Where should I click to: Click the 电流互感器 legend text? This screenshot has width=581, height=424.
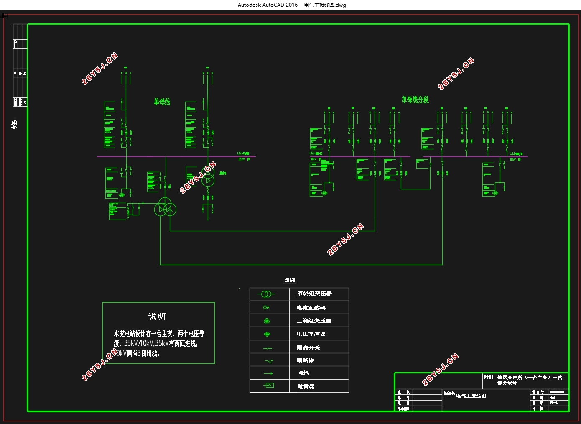pyautogui.click(x=311, y=307)
